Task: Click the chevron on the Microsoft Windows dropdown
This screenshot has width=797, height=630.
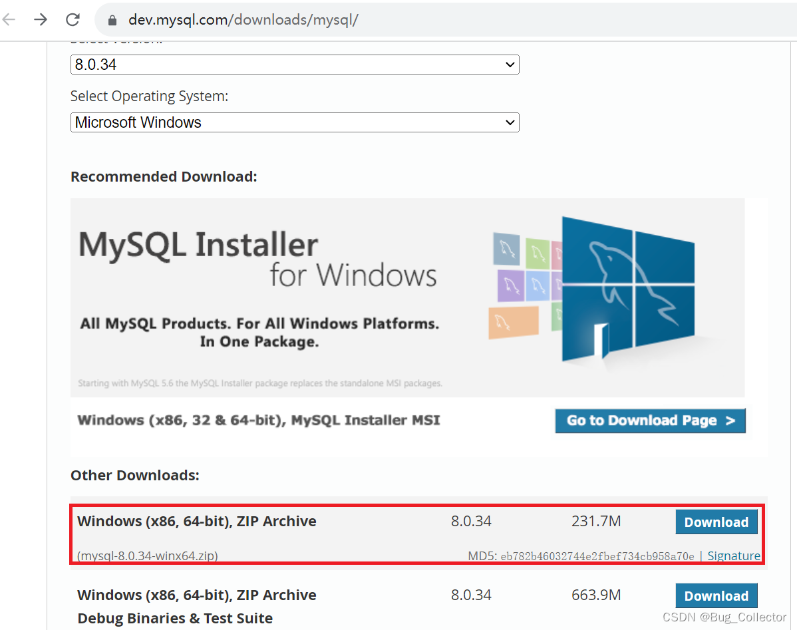Action: [509, 122]
